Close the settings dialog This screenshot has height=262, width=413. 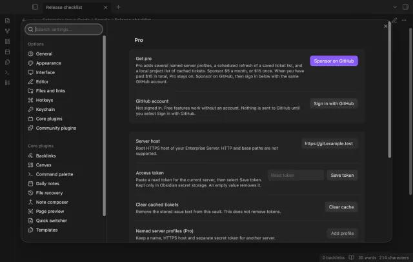(386, 26)
